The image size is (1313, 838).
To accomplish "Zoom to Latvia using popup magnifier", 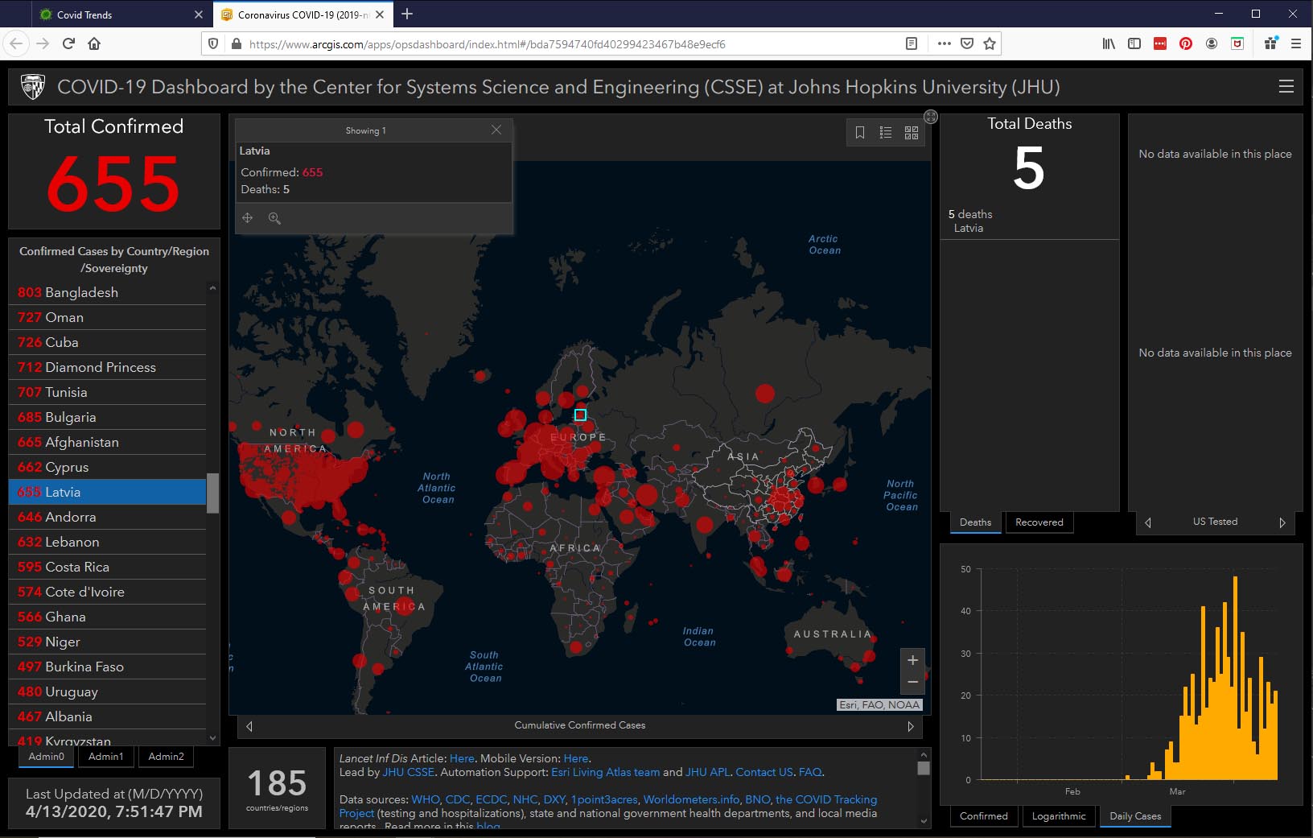I will pyautogui.click(x=274, y=218).
